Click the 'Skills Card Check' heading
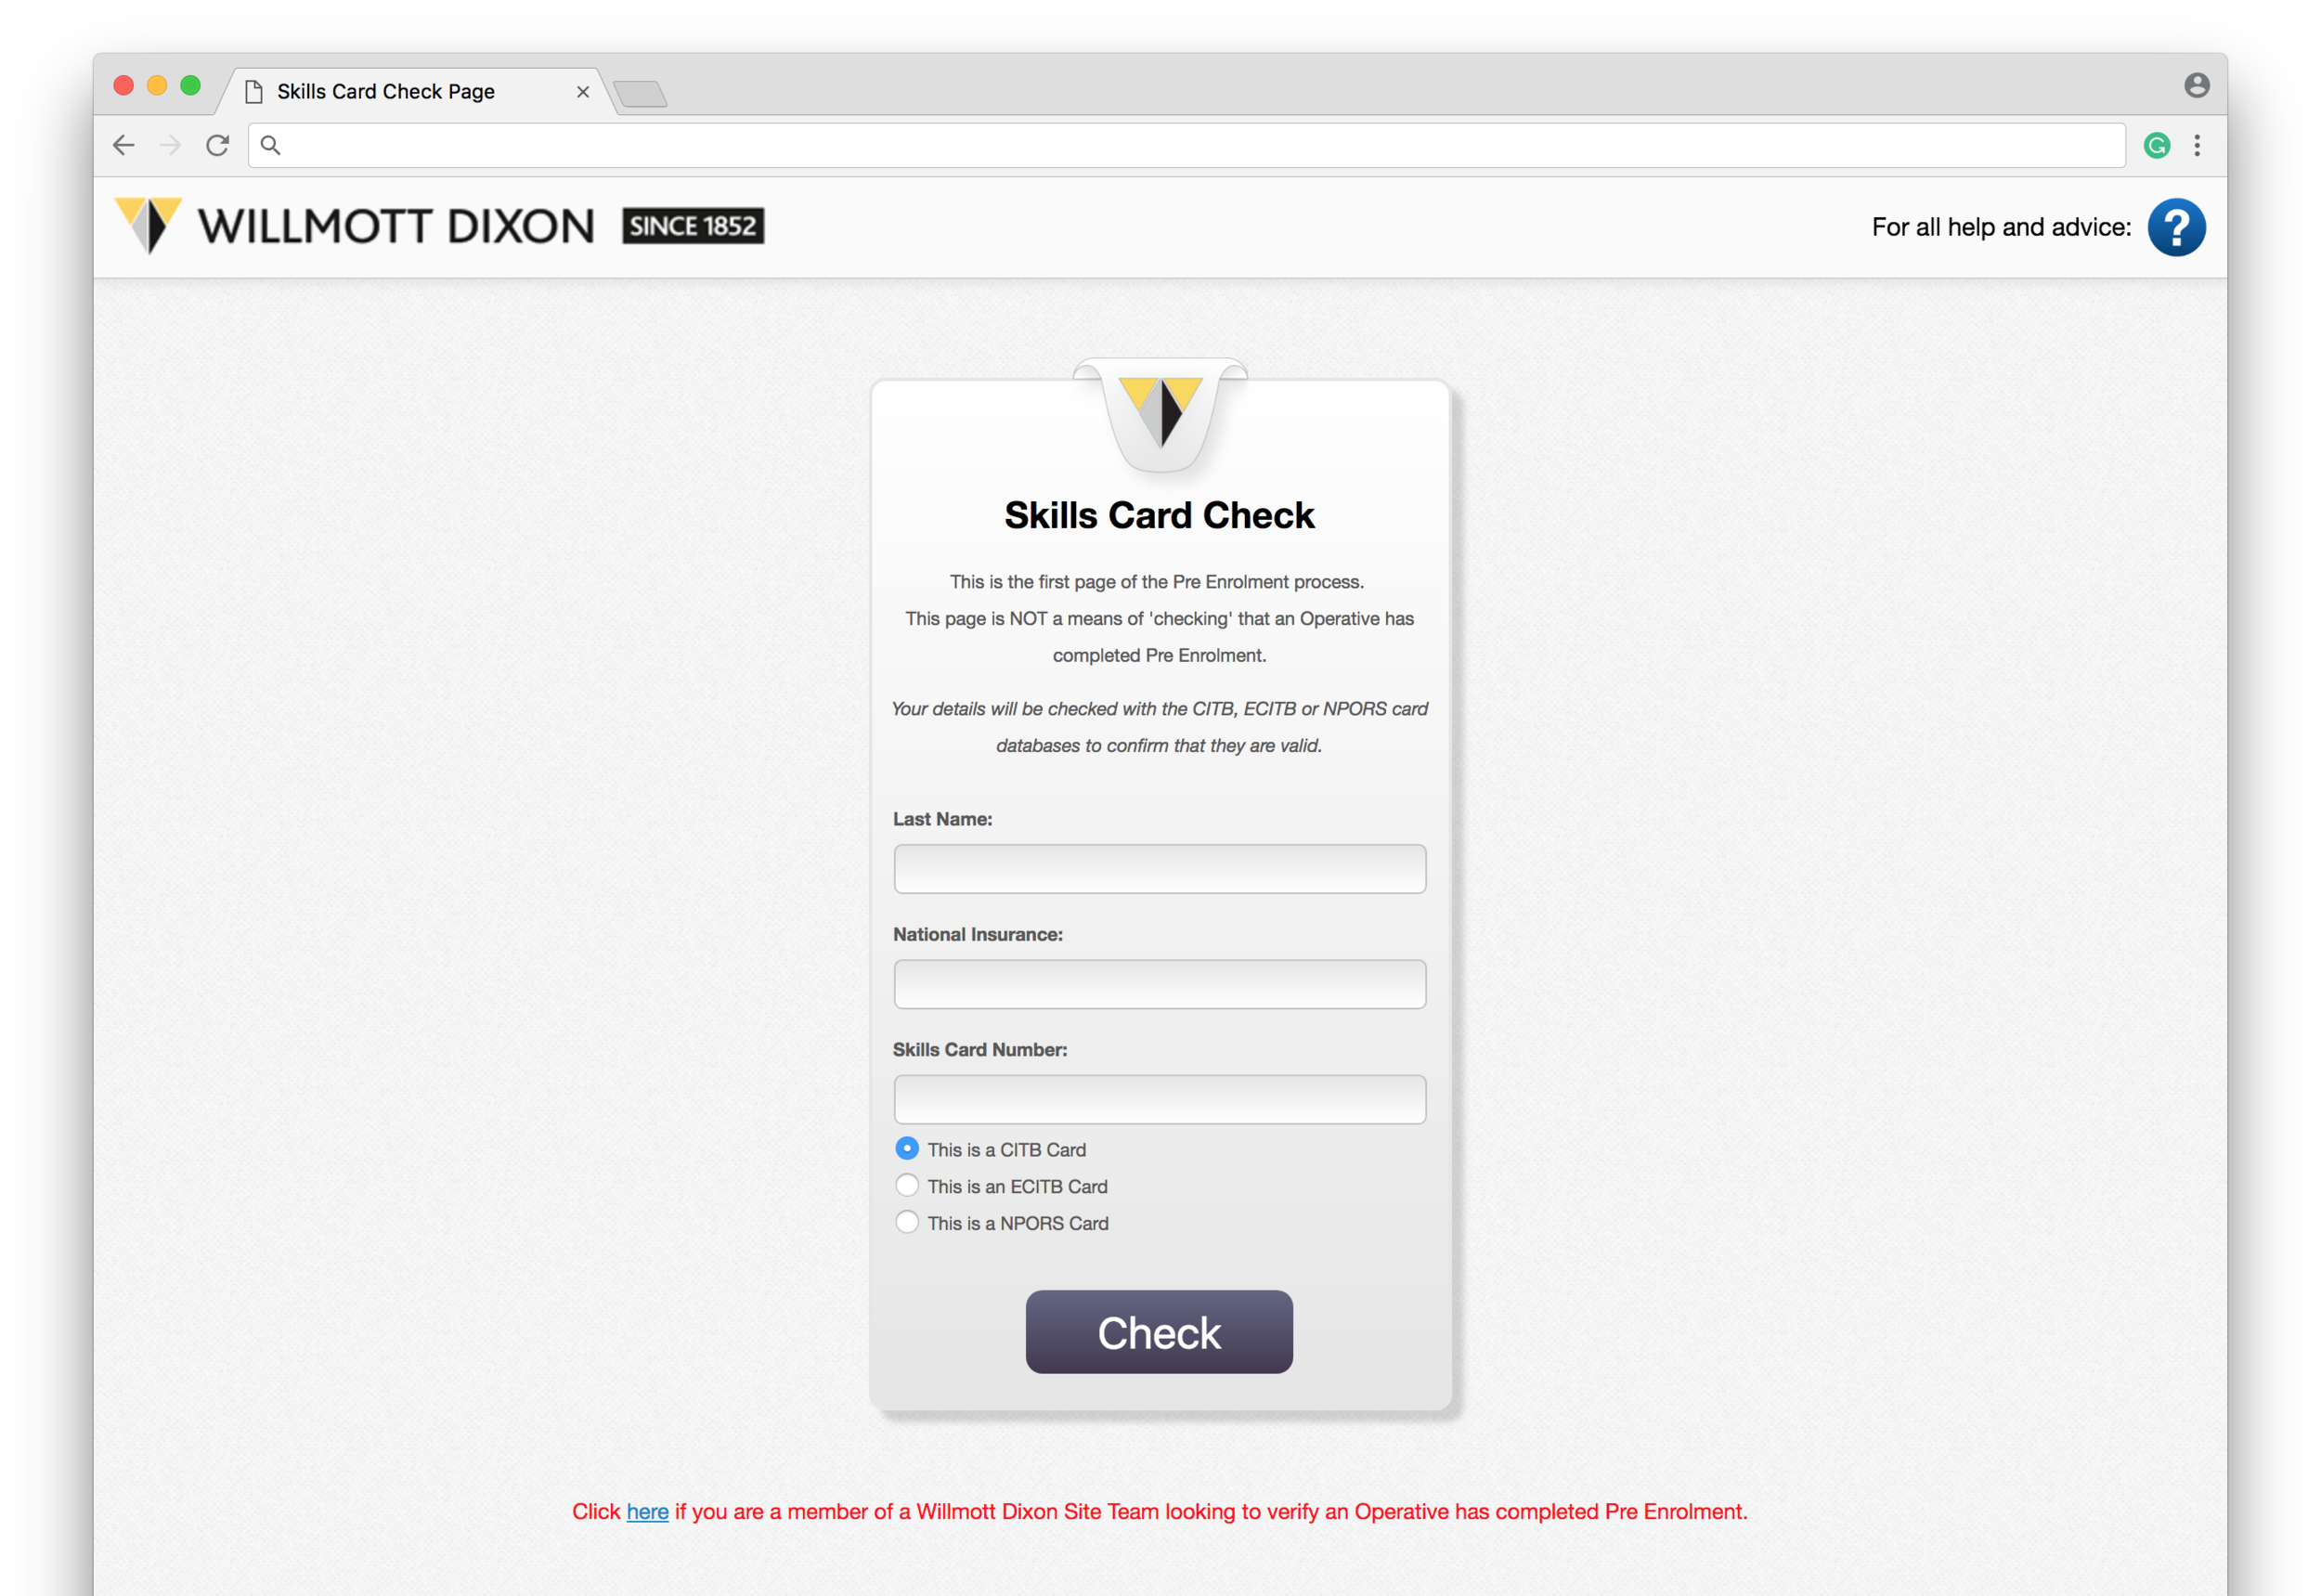Screen dimensions: 2321x1596 point(1159,515)
